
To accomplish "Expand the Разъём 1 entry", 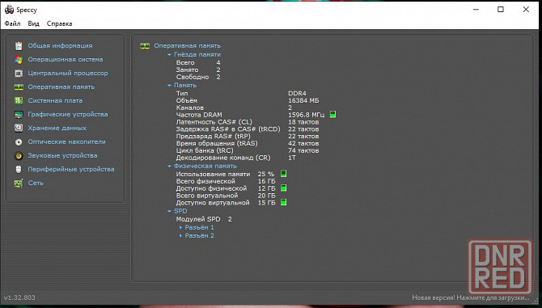I will pyautogui.click(x=180, y=227).
